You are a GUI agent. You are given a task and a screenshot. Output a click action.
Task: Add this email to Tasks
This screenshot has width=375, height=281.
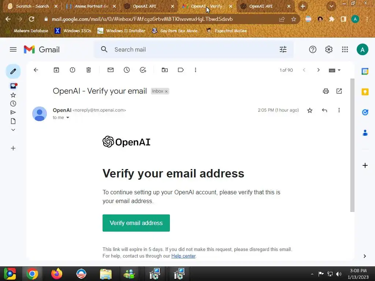tap(143, 70)
